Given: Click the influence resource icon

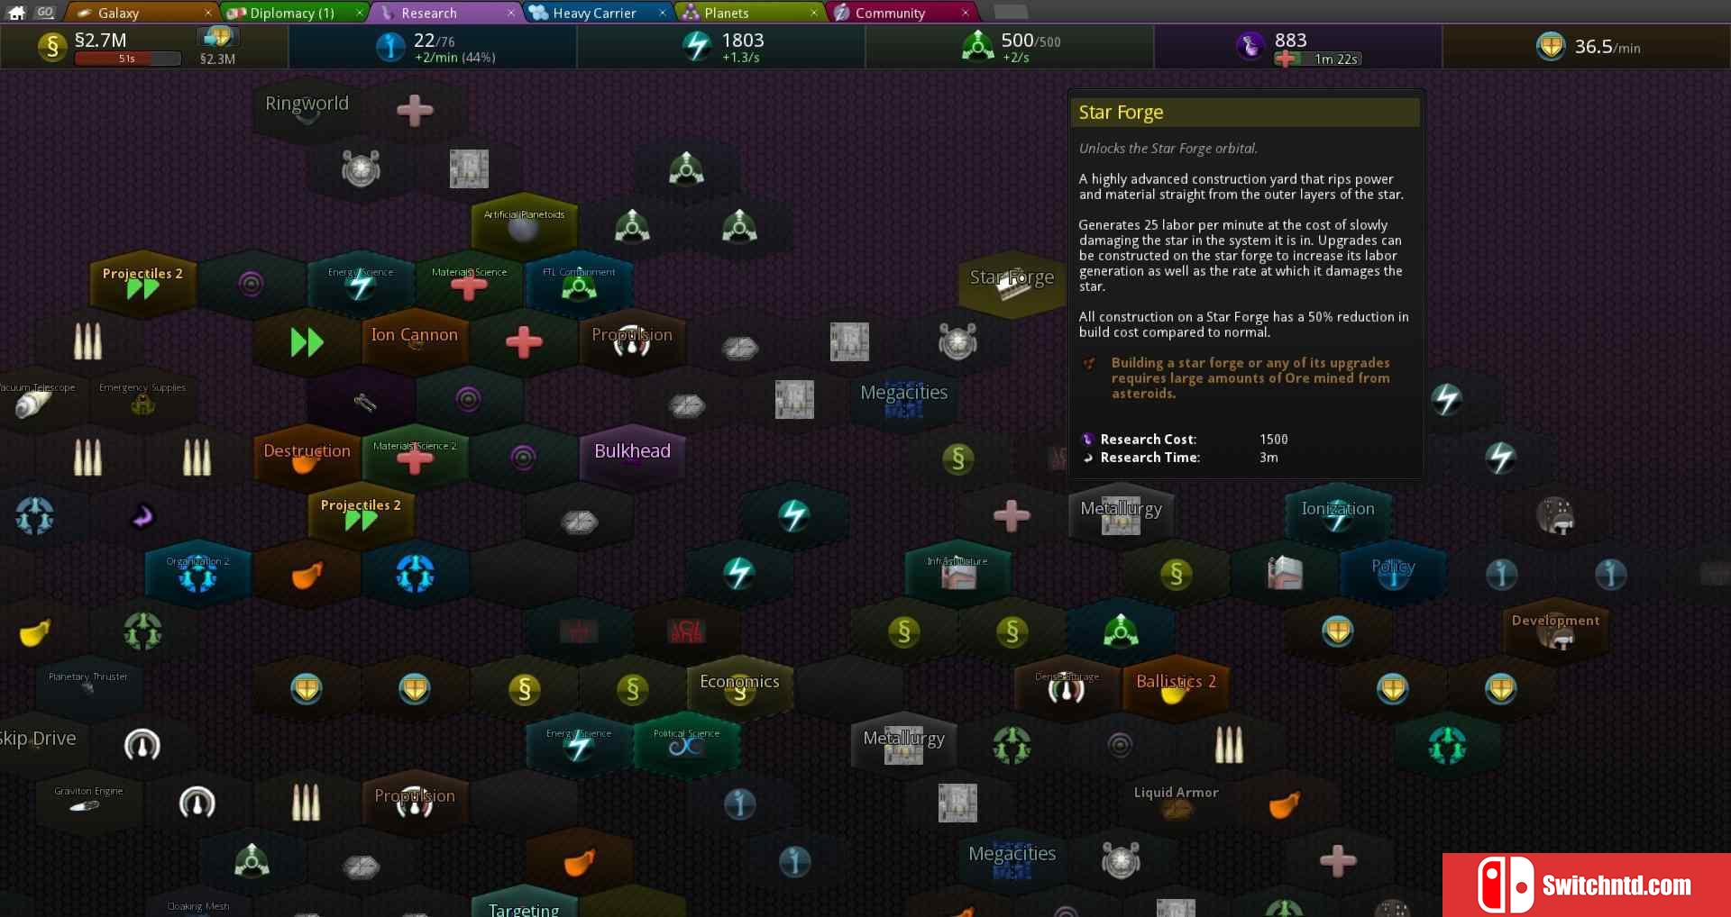Looking at the screenshot, I should coord(389,46).
